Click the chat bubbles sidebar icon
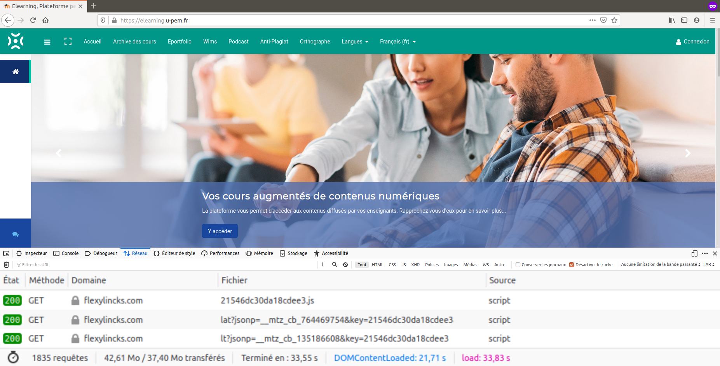The height and width of the screenshot is (366, 720). [x=16, y=234]
